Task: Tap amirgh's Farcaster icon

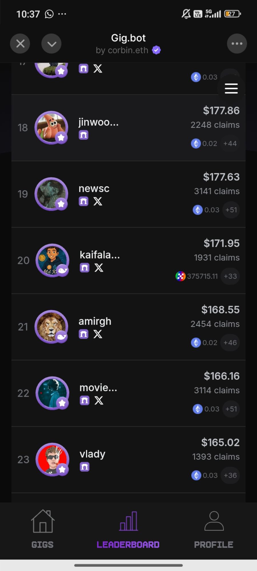Action: (84, 334)
